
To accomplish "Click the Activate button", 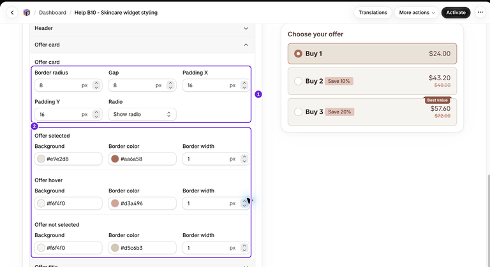I will pos(456,13).
